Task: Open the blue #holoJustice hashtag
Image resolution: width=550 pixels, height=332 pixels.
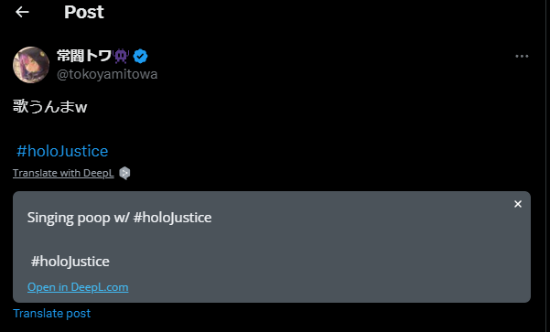Action: pos(62,151)
